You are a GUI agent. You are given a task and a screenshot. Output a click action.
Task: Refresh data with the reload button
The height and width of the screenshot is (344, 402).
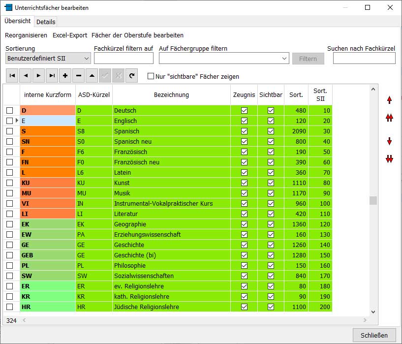(131, 76)
